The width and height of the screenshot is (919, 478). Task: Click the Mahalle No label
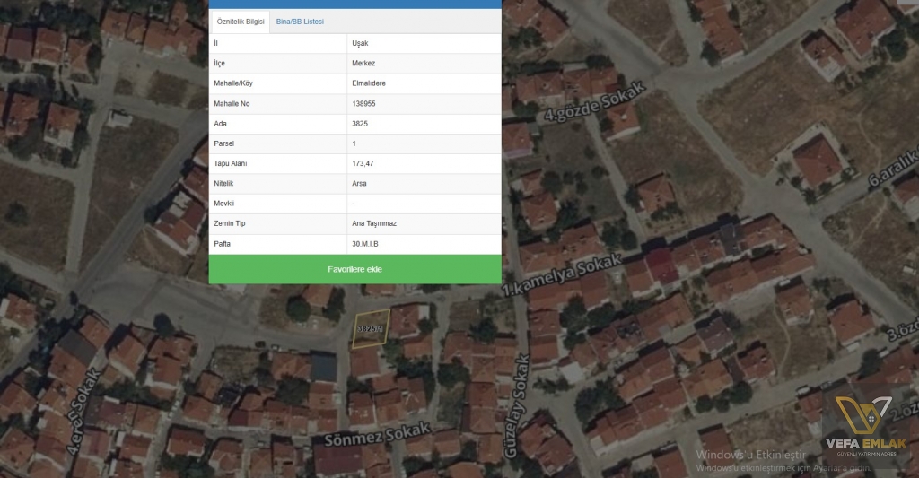pos(232,104)
